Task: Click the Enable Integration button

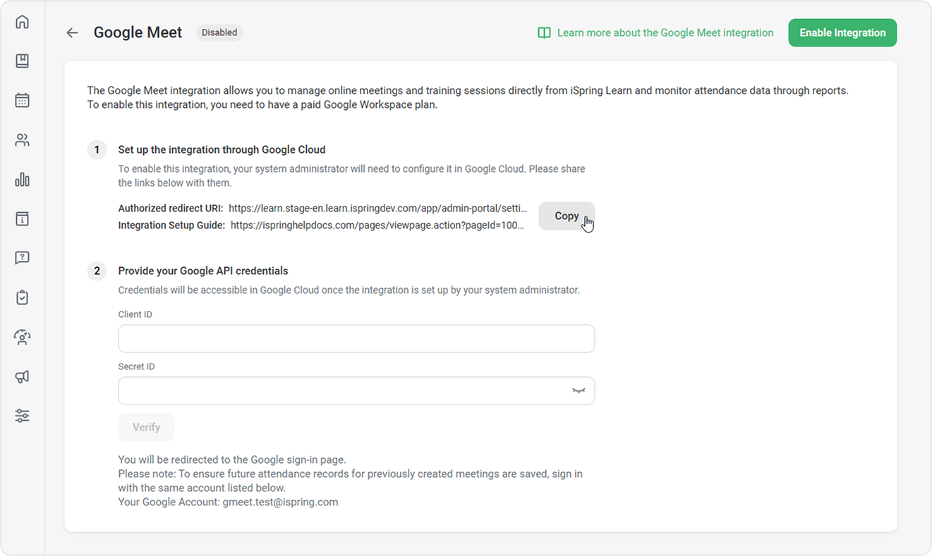Action: [842, 32]
